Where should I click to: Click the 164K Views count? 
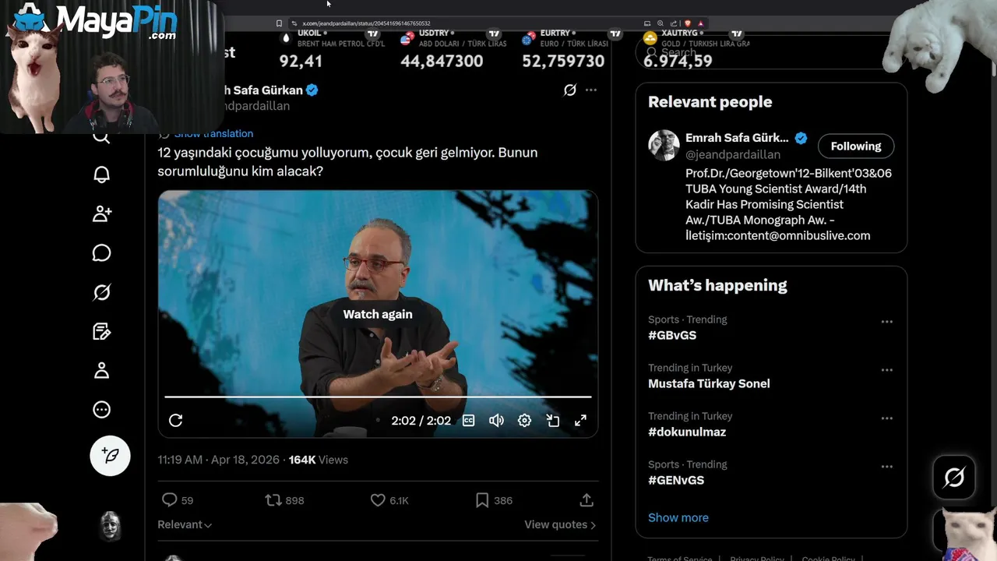click(319, 460)
